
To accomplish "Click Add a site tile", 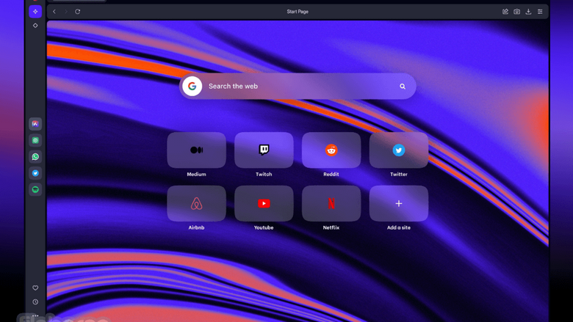I will 399,204.
